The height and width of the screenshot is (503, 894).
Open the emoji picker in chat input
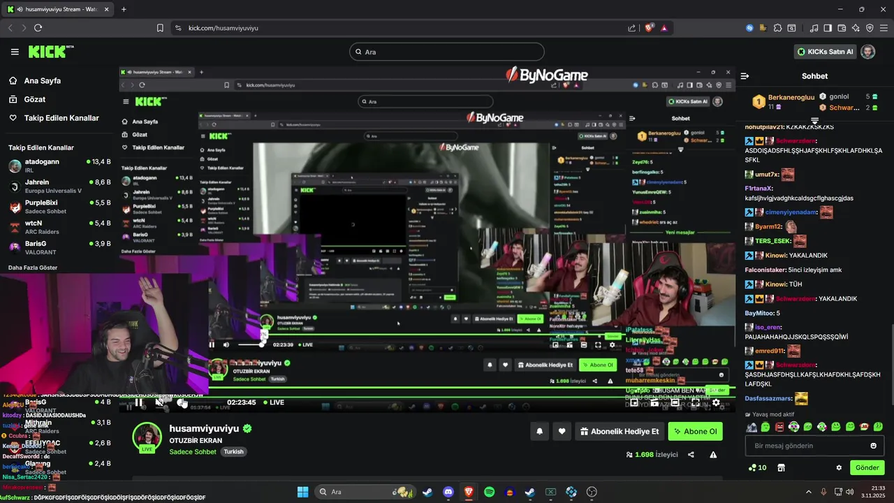point(873,446)
